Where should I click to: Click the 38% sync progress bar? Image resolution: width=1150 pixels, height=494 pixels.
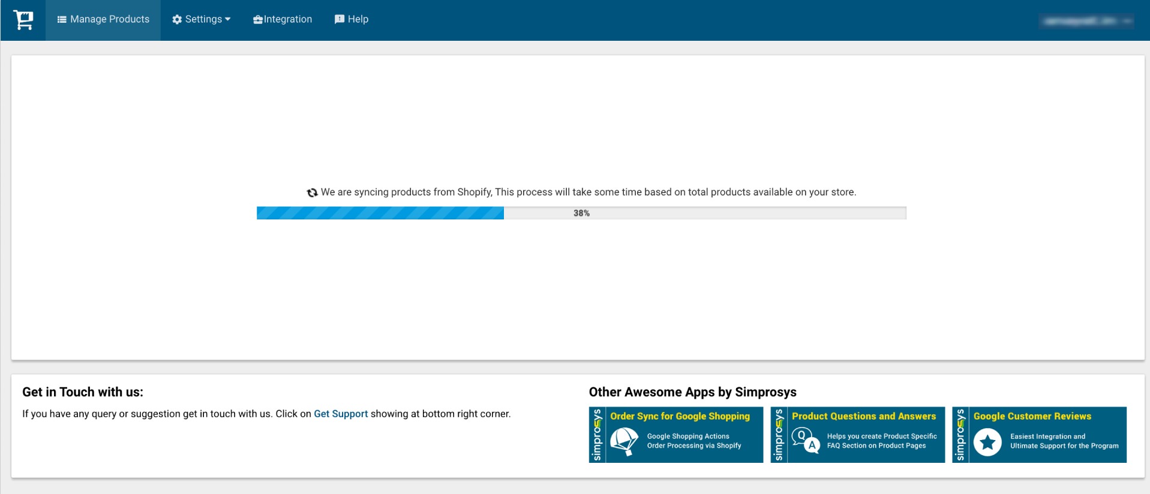pos(581,213)
